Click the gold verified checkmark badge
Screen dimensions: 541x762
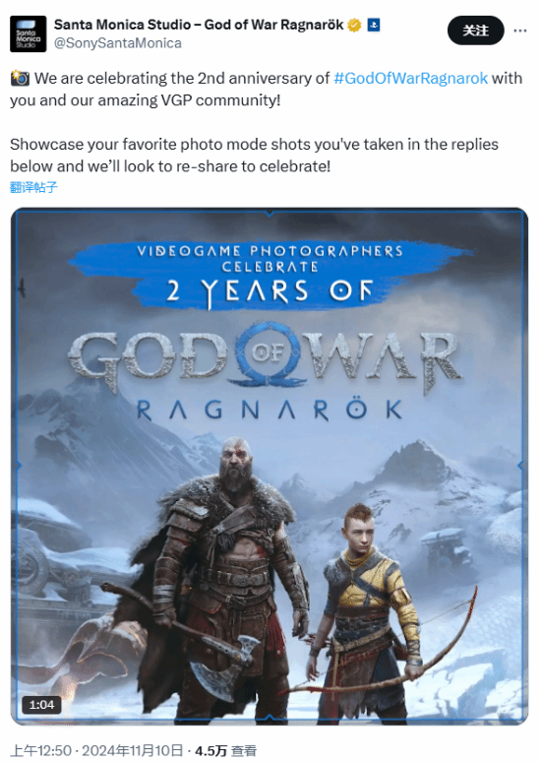[x=354, y=25]
